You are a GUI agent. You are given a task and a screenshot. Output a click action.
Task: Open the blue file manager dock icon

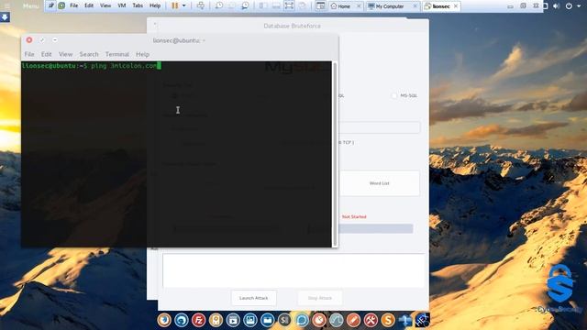[x=267, y=320]
